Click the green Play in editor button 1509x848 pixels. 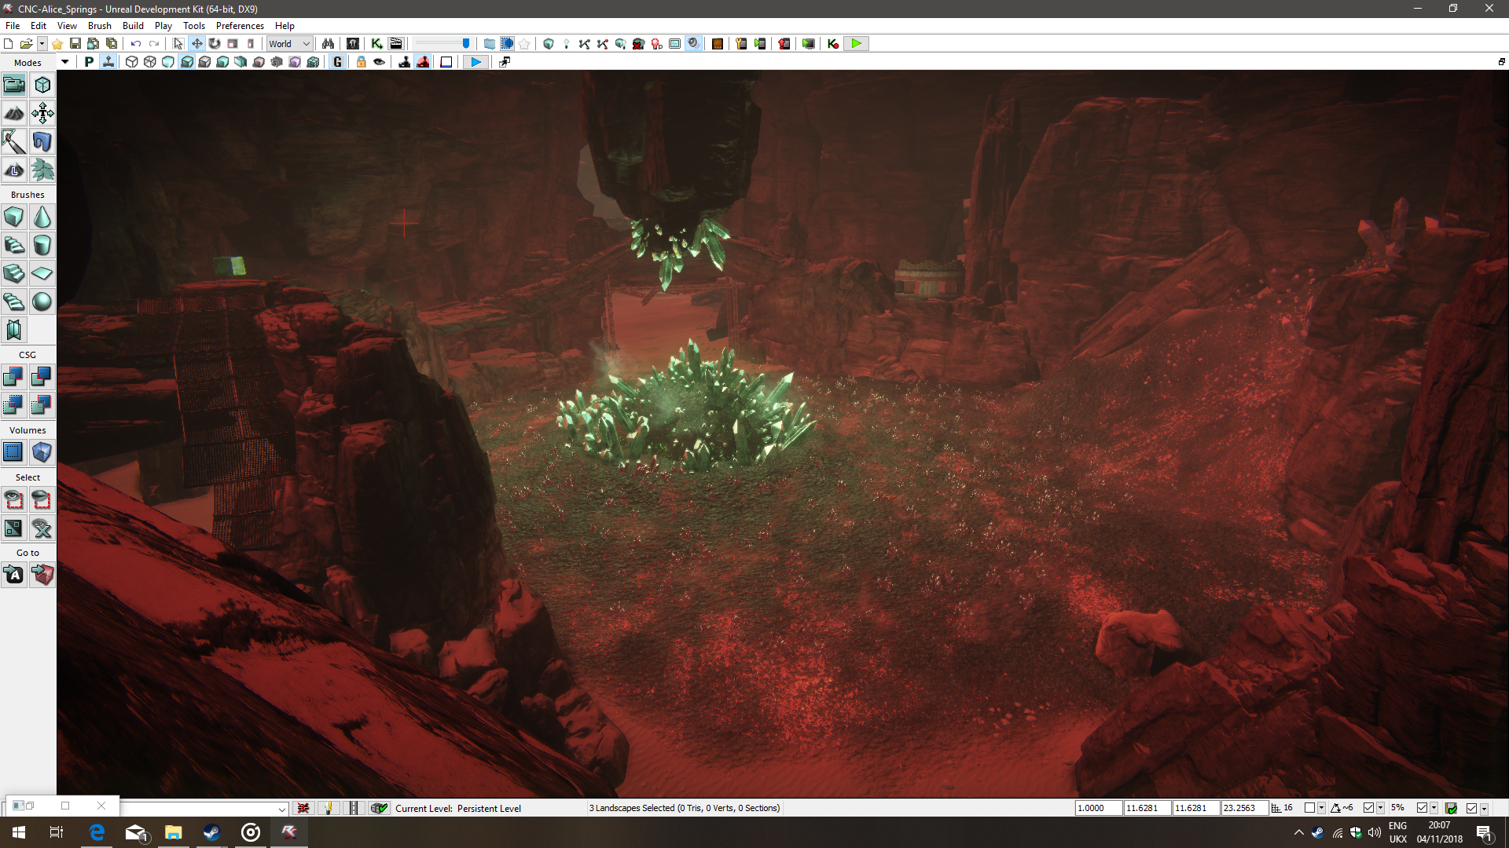click(857, 44)
